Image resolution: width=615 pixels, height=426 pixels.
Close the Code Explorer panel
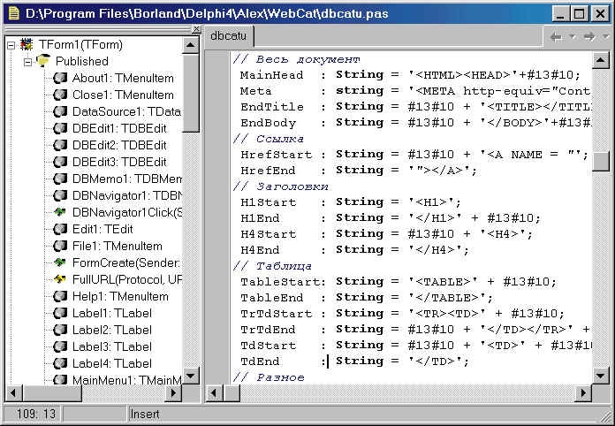(x=196, y=29)
